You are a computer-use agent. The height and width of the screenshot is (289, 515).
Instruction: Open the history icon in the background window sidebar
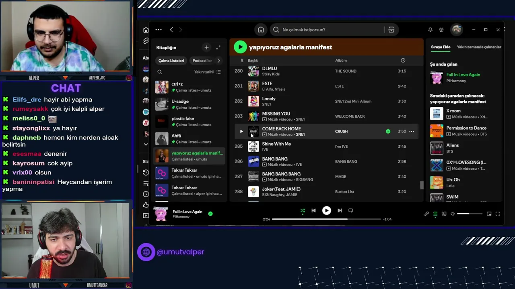click(146, 172)
